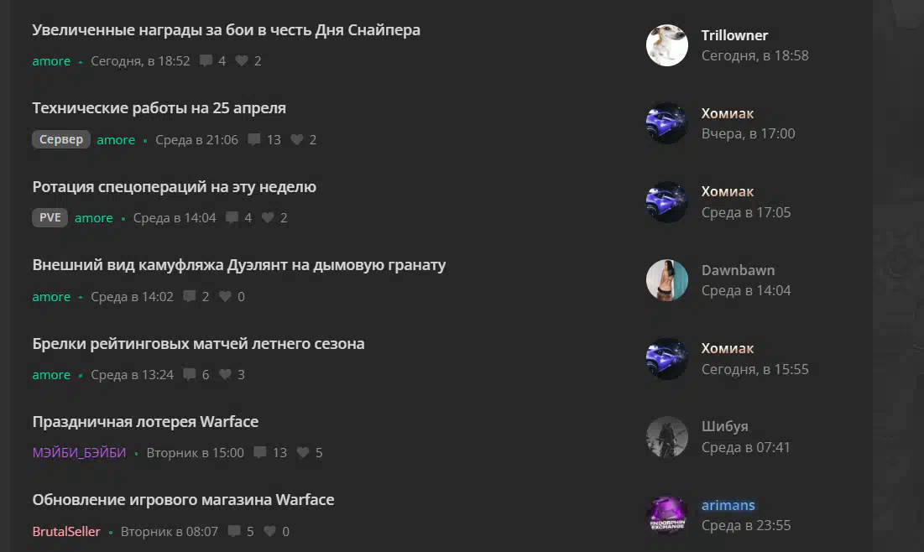Open thread Обновление игрового магазина Warface
Viewport: 924px width, 552px height.
point(183,500)
